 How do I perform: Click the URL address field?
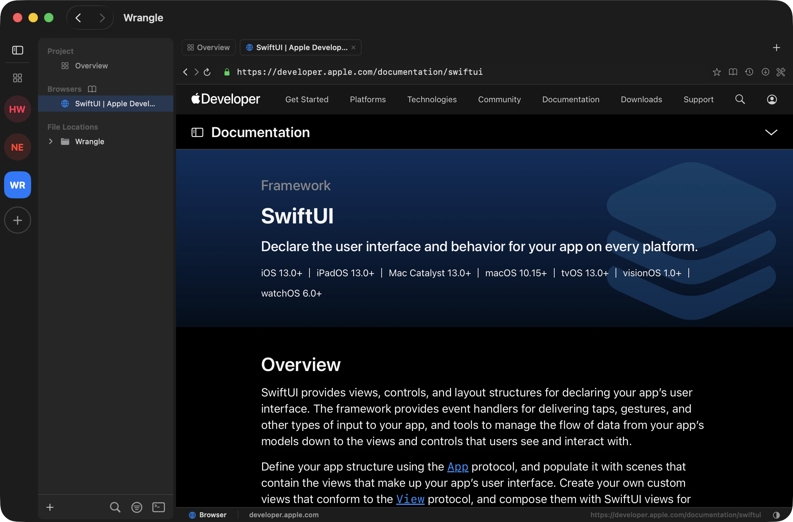point(360,72)
